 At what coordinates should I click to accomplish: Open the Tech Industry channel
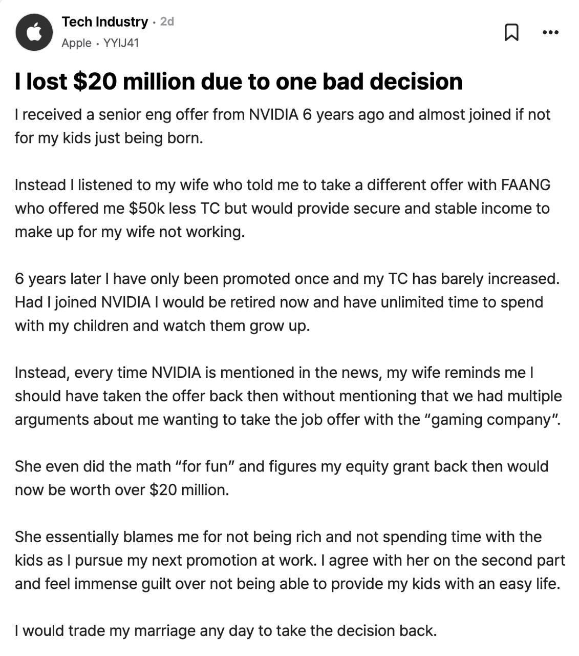pos(104,22)
